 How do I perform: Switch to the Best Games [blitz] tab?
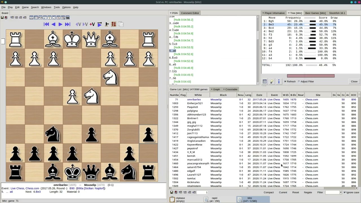[x=315, y=13]
